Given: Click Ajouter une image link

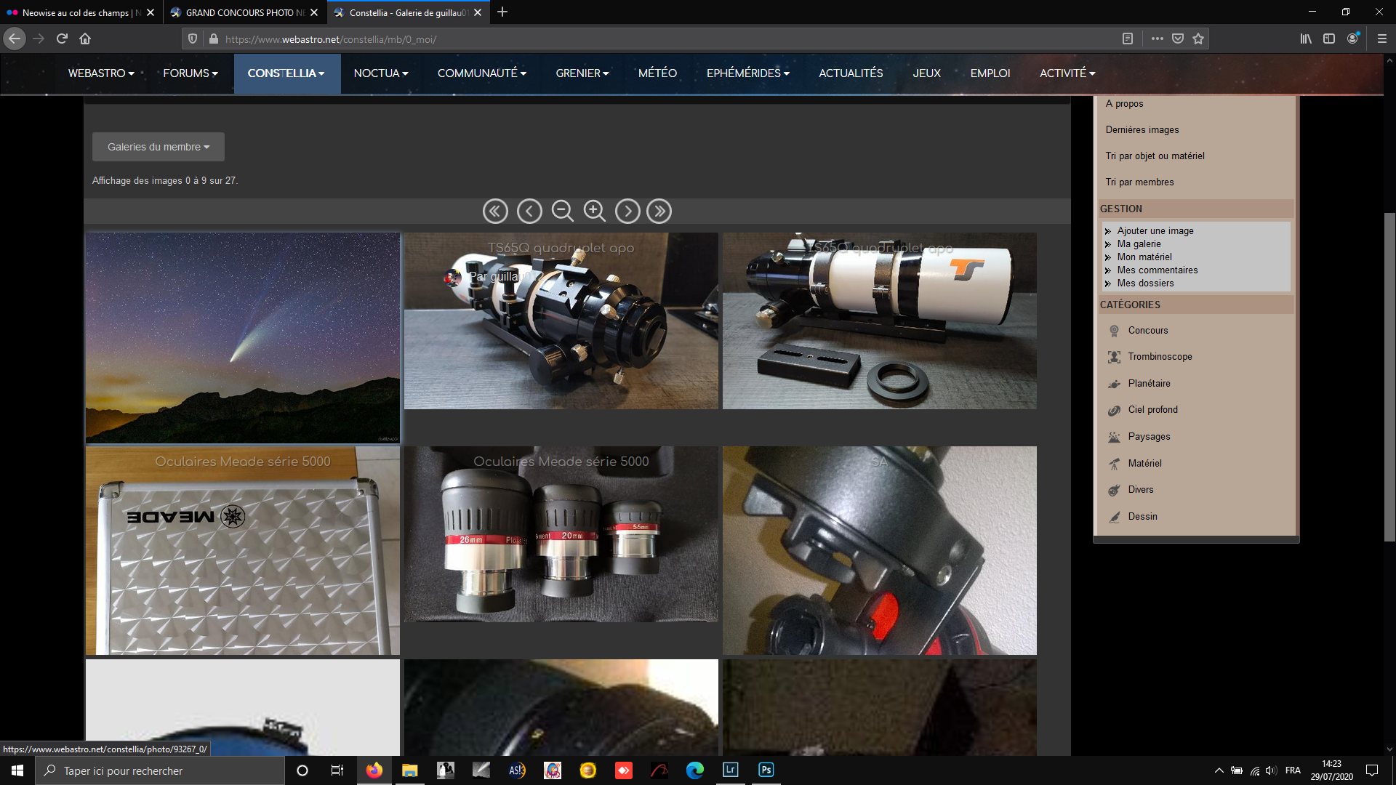Looking at the screenshot, I should [x=1155, y=231].
